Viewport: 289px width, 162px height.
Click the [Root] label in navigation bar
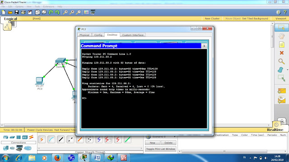(37, 18)
